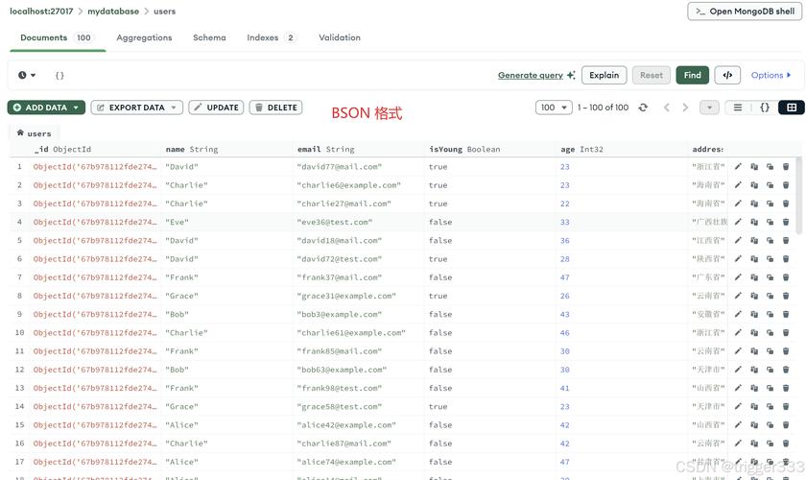Click the Reset button
Image resolution: width=806 pixels, height=480 pixels.
click(x=652, y=75)
